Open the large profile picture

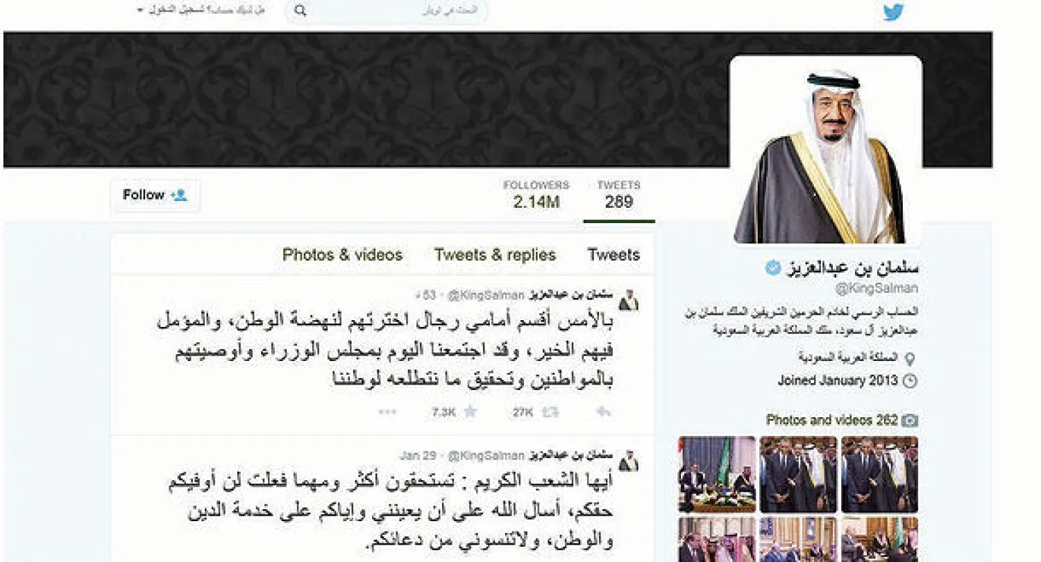click(x=826, y=150)
